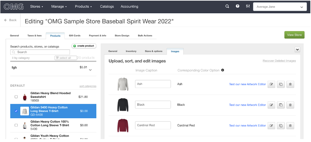
Task: Open the Recover Deleted Images link
Action: pos(279,61)
